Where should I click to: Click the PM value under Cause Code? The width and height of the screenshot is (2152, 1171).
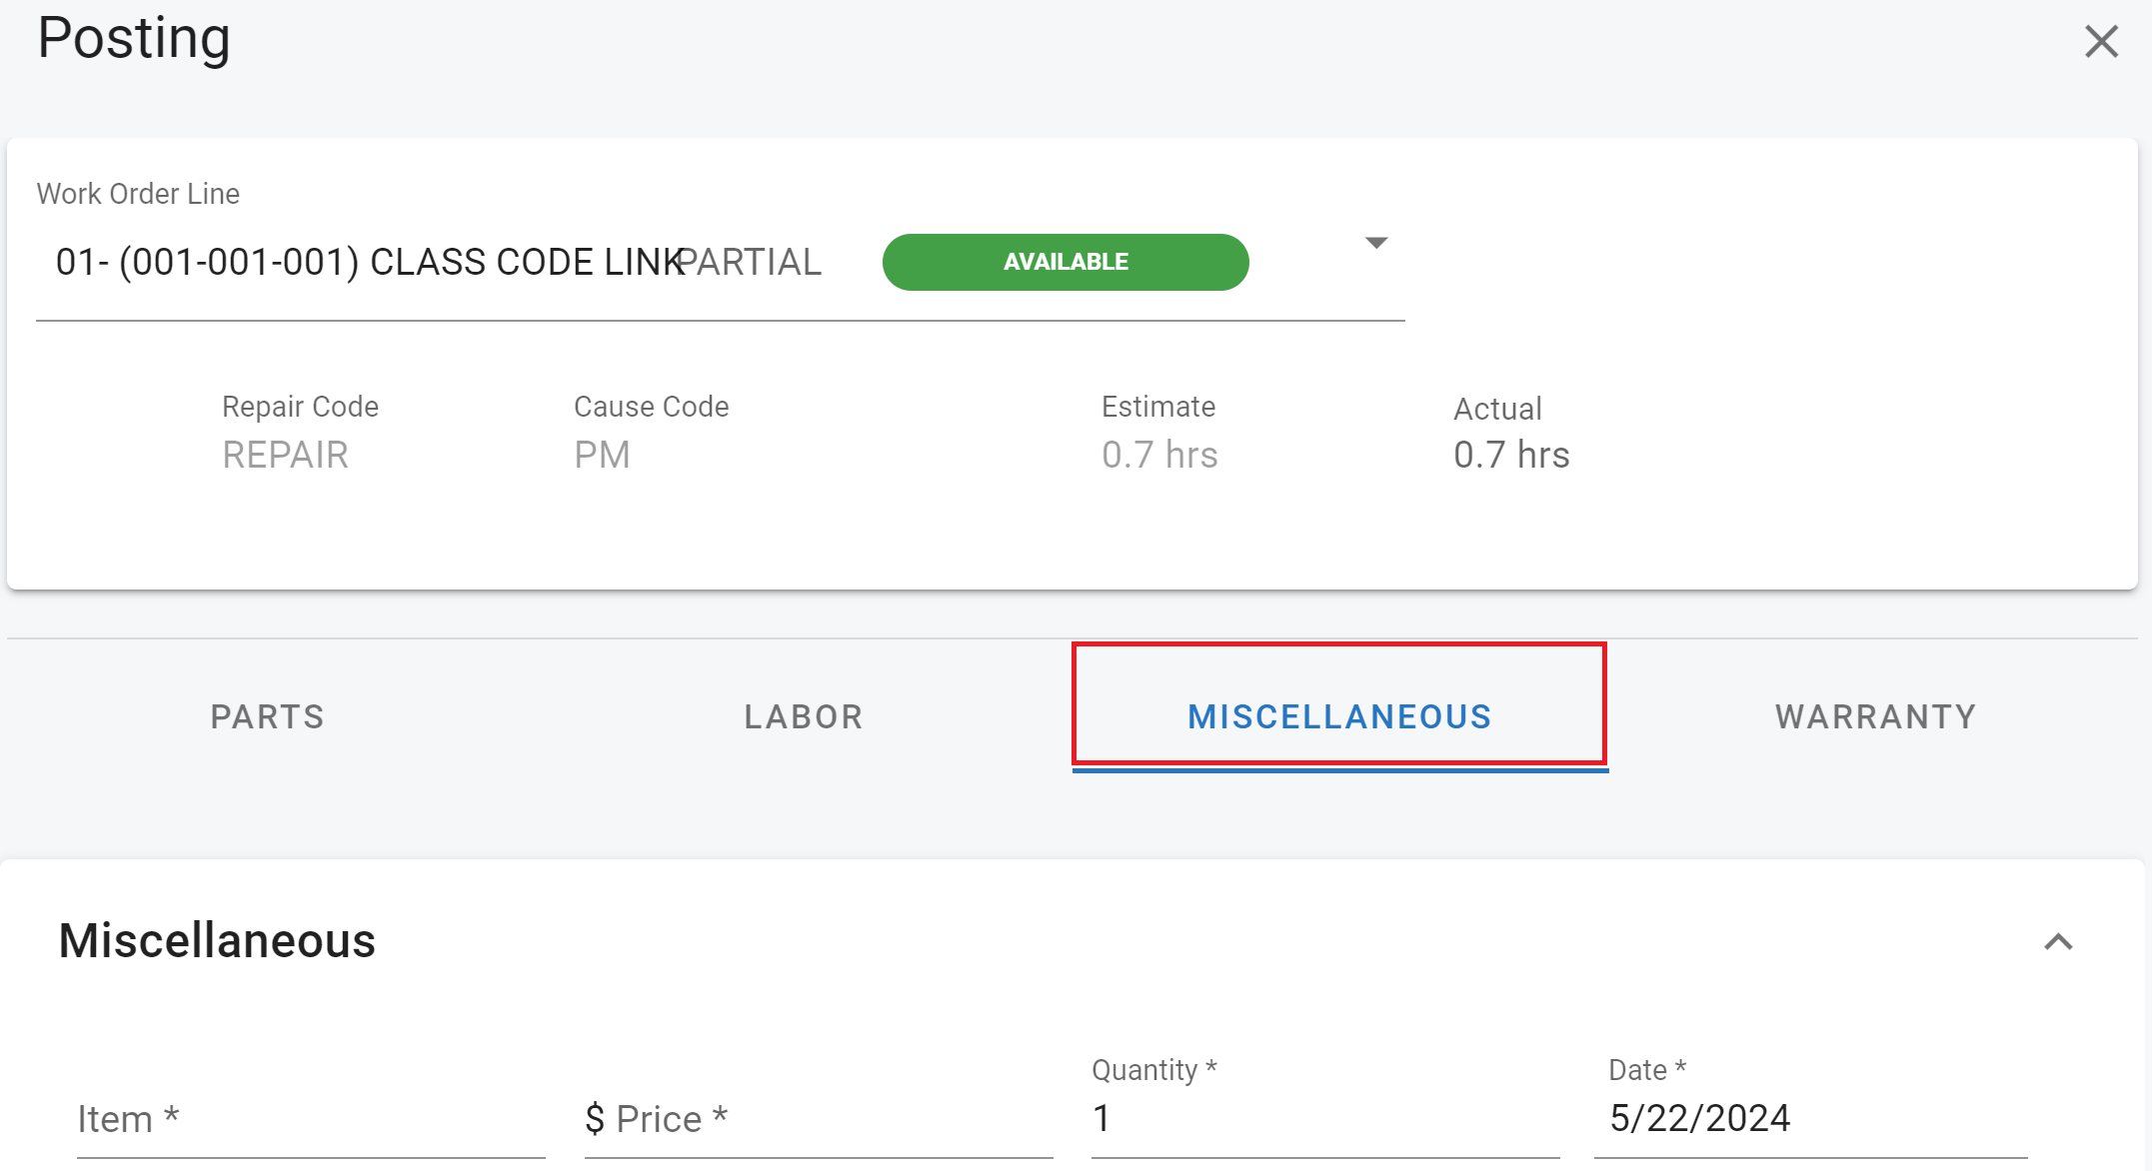[602, 455]
